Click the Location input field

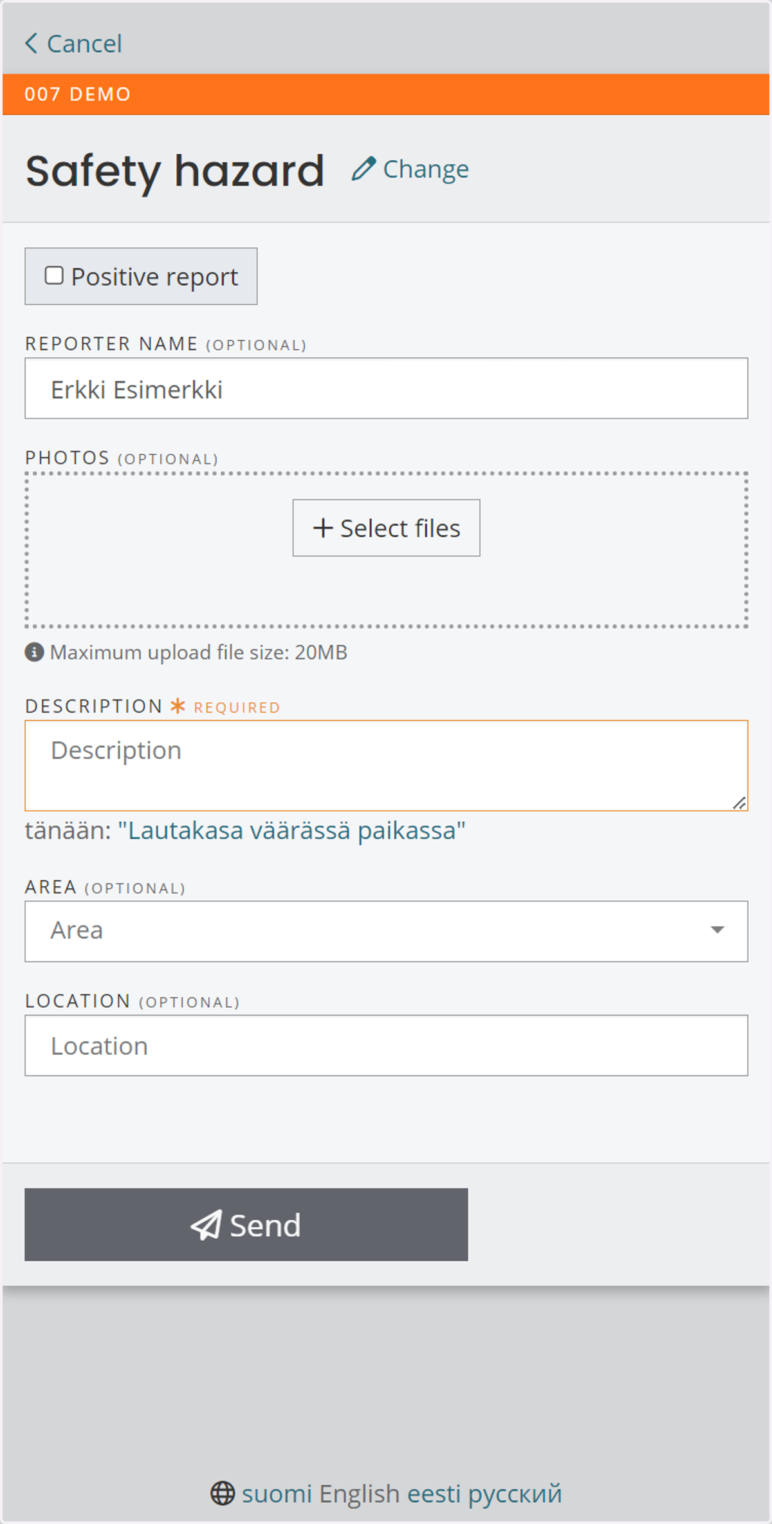(386, 1046)
